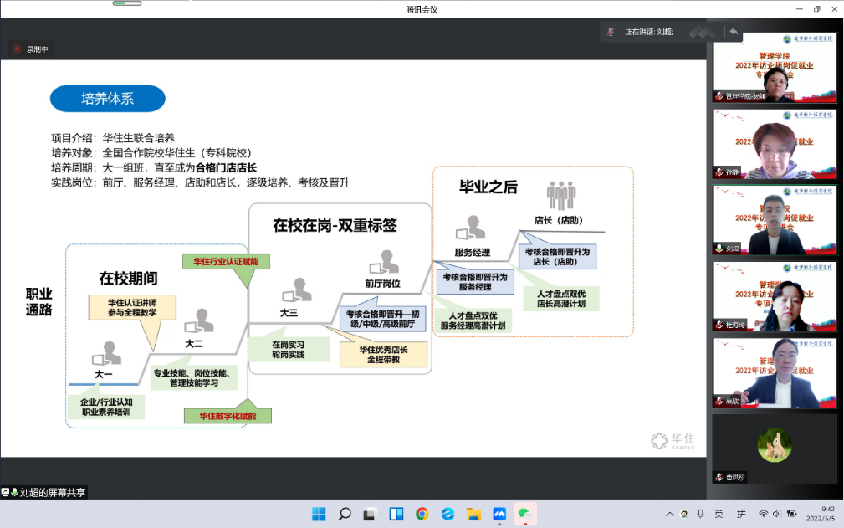
Task: Open Windows Search from taskbar
Action: 345,514
